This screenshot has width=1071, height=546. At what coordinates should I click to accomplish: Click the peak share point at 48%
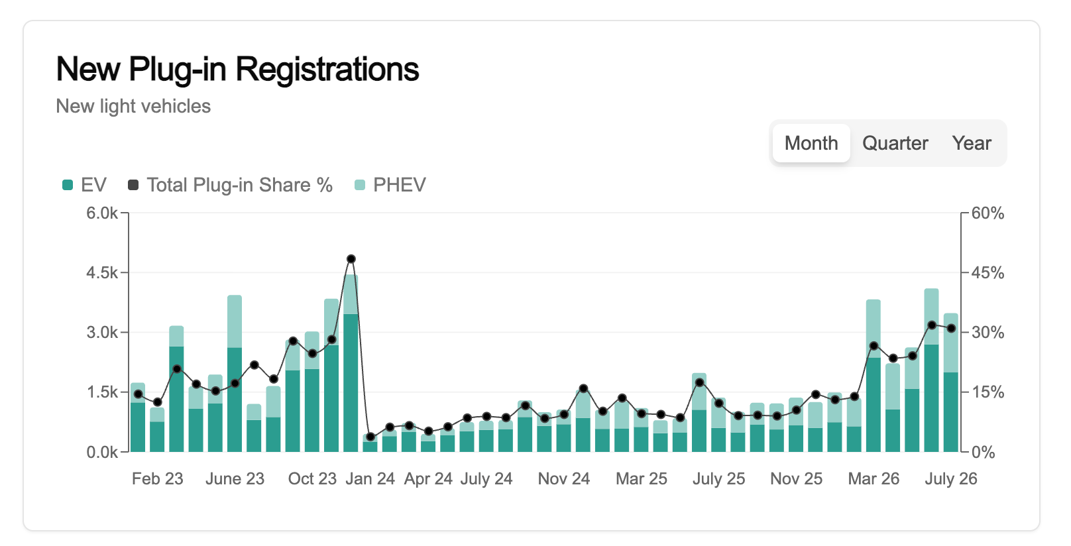pos(351,259)
